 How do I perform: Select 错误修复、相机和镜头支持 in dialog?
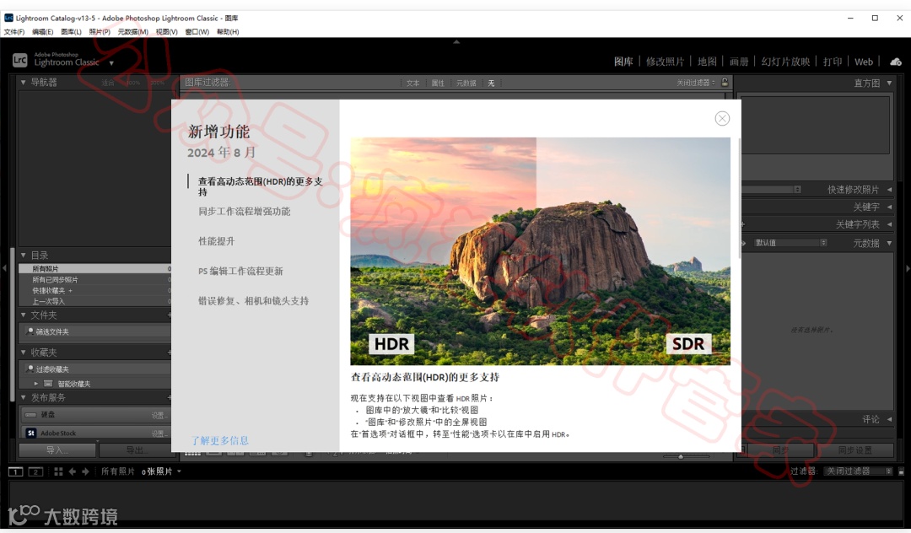pyautogui.click(x=253, y=301)
